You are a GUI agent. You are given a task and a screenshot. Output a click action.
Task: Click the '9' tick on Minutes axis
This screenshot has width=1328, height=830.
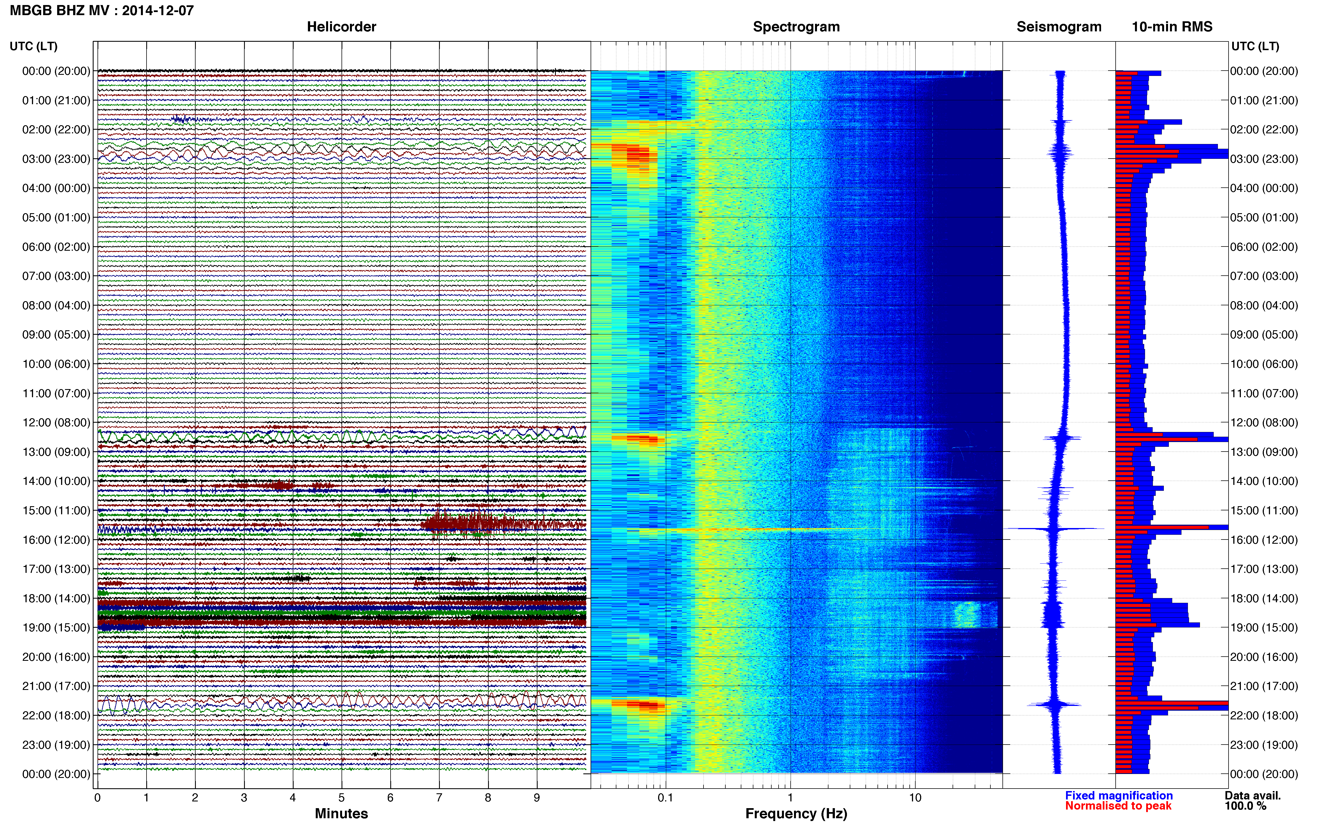pos(537,798)
